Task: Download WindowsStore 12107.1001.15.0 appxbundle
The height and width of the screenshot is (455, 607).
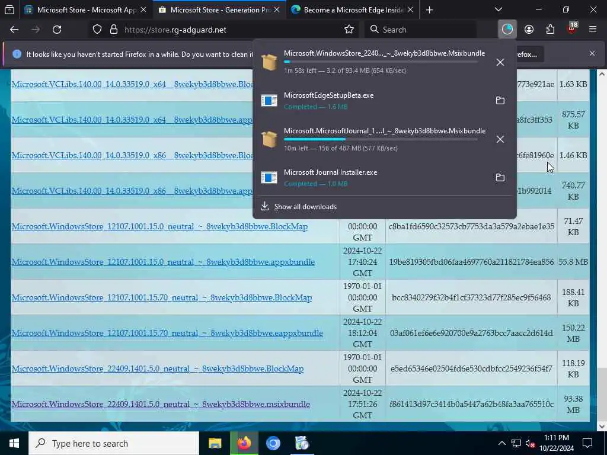Action: [163, 262]
